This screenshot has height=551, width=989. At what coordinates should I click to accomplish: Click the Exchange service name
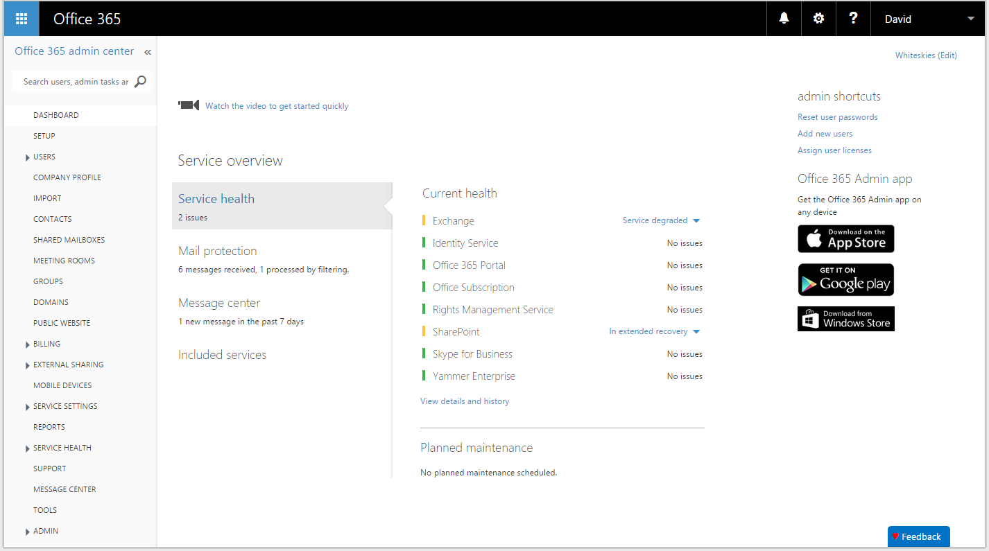[x=454, y=221]
